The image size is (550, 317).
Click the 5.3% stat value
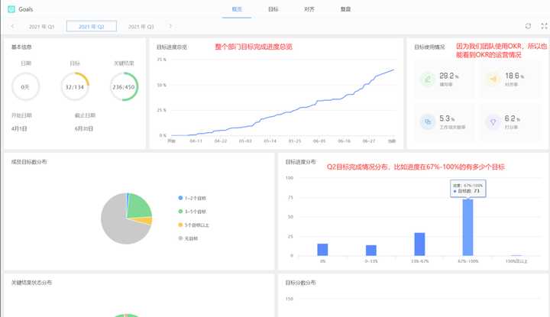click(447, 118)
